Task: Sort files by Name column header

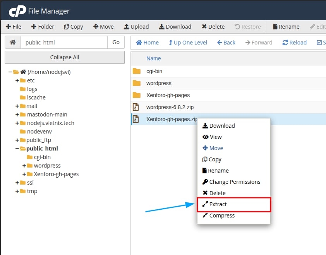Action: [x=153, y=58]
